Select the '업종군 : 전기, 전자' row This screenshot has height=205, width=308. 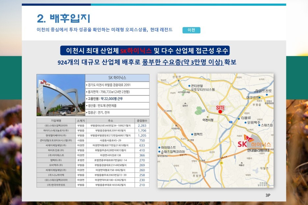coord(117,112)
